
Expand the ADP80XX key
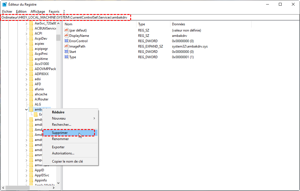click(x=26, y=74)
